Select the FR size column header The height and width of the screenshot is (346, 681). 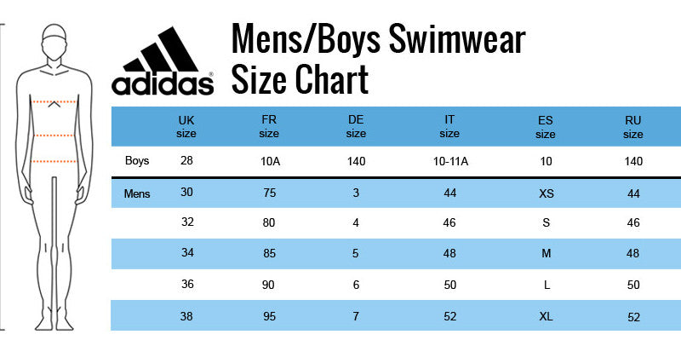point(269,126)
